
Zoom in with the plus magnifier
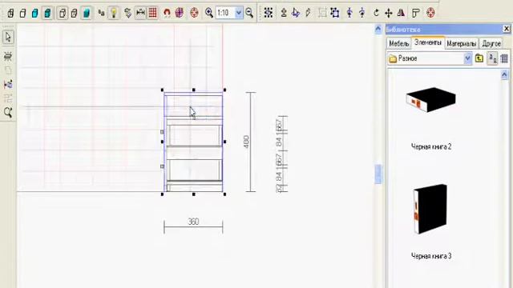[x=209, y=13]
